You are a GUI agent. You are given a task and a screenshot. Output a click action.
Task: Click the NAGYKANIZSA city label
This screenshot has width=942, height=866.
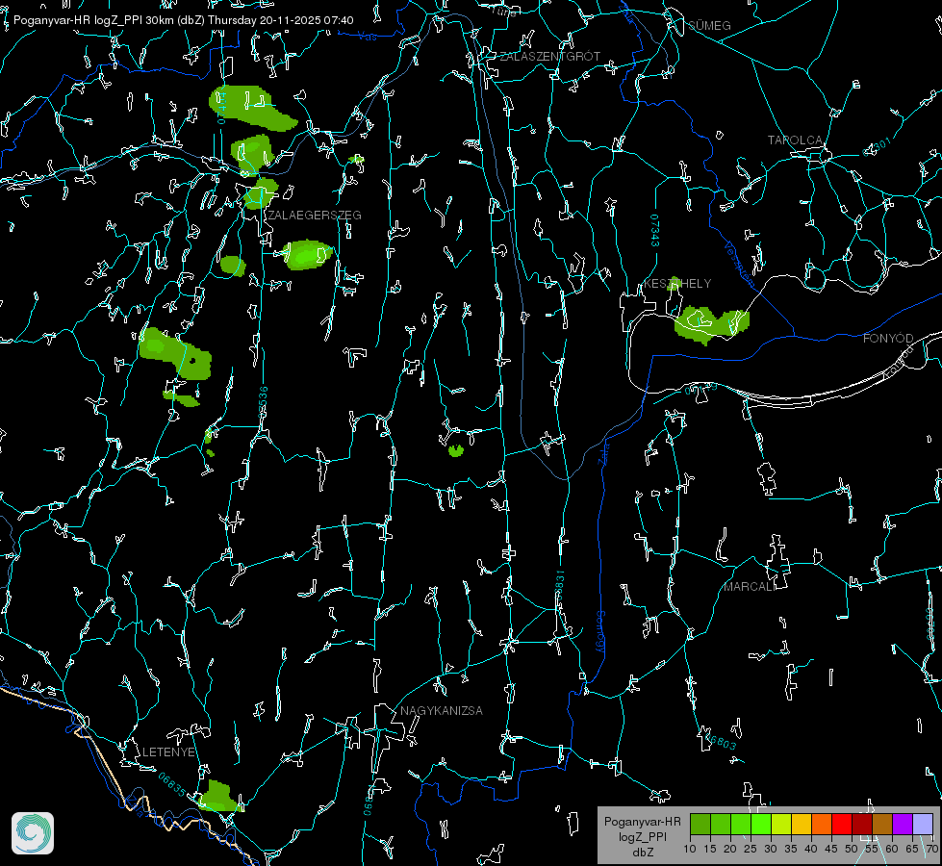pyautogui.click(x=442, y=710)
